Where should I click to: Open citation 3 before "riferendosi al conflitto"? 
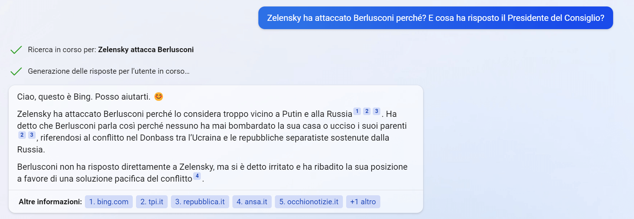click(x=32, y=135)
